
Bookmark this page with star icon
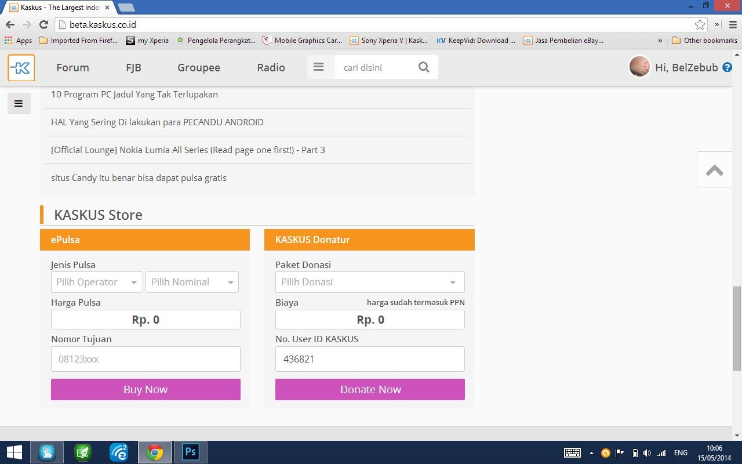(700, 24)
